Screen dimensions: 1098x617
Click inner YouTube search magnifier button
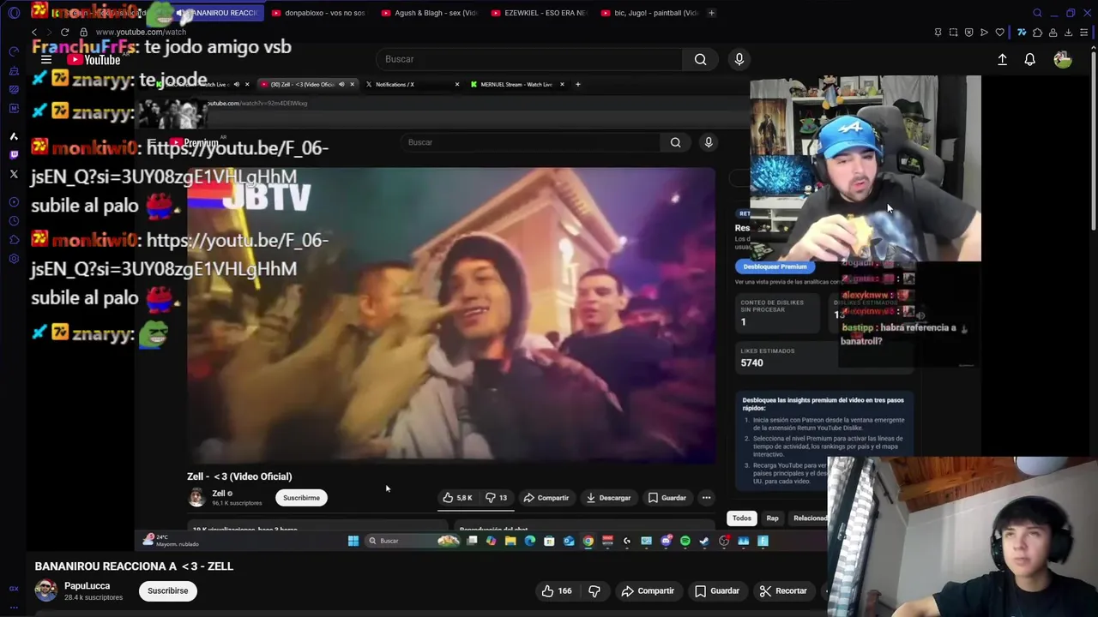point(675,142)
